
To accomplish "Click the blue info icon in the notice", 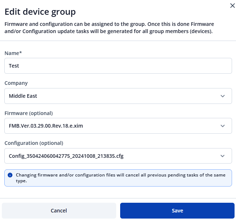I will (10, 175).
